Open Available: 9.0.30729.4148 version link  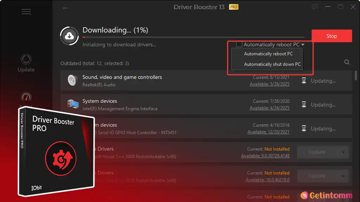[x=265, y=156]
